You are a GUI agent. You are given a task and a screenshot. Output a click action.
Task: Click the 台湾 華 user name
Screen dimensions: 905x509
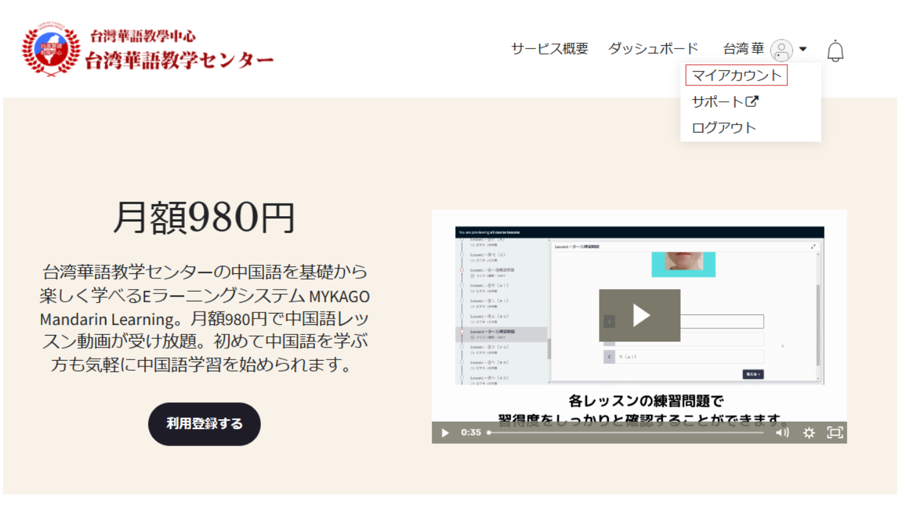(743, 49)
